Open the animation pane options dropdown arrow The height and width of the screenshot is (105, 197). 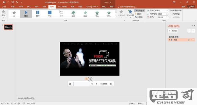click(x=192, y=26)
